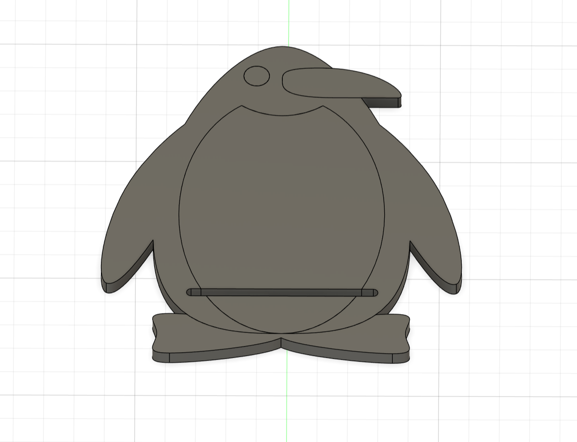Select the penguin's beak face
The image size is (577, 442).
pyautogui.click(x=341, y=84)
